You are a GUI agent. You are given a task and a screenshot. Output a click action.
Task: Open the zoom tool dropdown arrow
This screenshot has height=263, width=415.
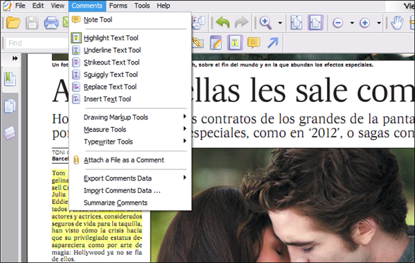280,23
